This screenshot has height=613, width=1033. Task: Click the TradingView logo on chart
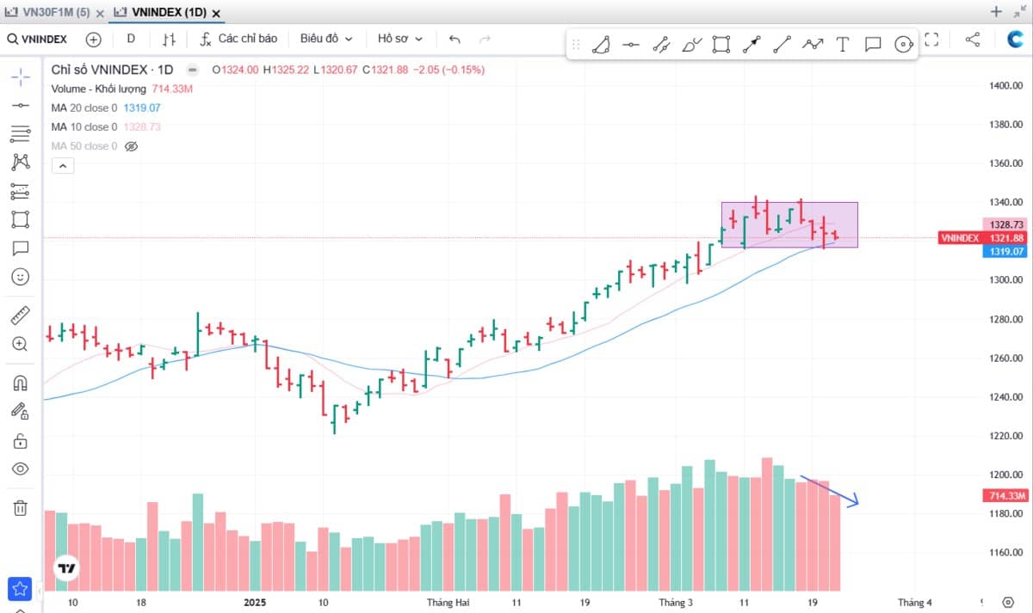click(66, 568)
